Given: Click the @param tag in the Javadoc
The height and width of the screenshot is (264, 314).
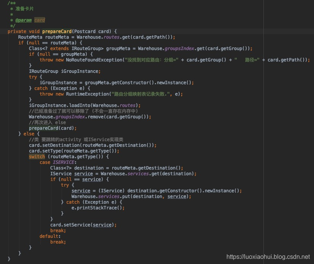Looking at the screenshot, I should [x=24, y=20].
